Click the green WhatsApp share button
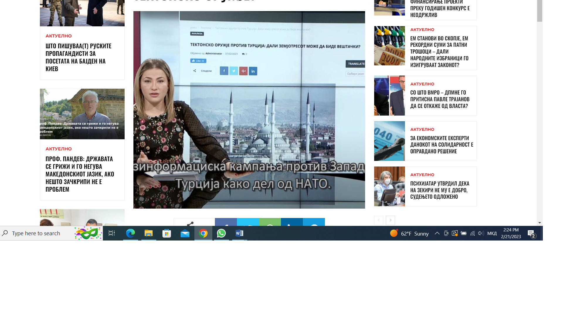The width and height of the screenshot is (563, 316). [x=270, y=222]
